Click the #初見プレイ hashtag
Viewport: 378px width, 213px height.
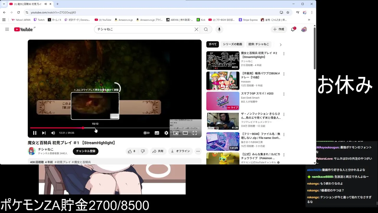(63, 162)
